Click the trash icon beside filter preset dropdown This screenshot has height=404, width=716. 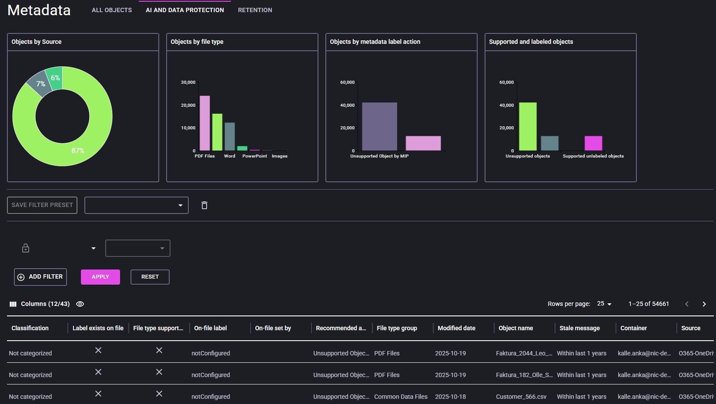click(x=204, y=205)
